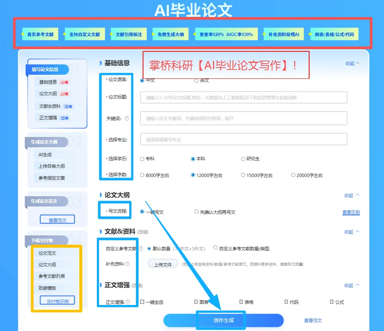384x331 pixels.
Task: Open the 填写论文信息 step tab
Action: [x=47, y=70]
